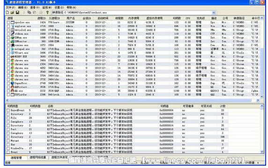268x168 pixels.
Task: Click the Chrome icon for PID 3464
Action: pos(13,60)
